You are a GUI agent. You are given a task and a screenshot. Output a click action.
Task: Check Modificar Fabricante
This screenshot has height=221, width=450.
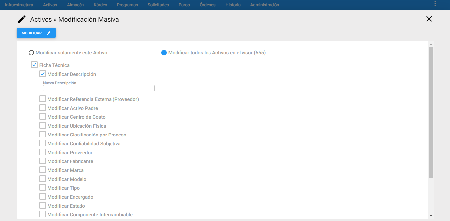(x=42, y=161)
